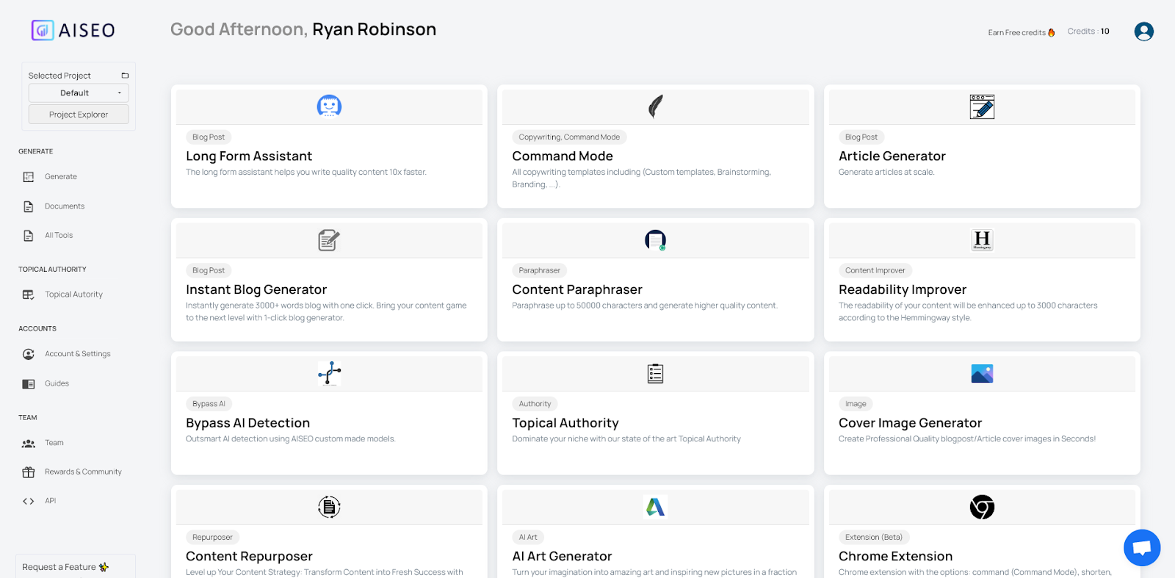Viewport: 1175px width, 578px height.
Task: Click the All Tools sidebar icon
Action: [x=29, y=236]
